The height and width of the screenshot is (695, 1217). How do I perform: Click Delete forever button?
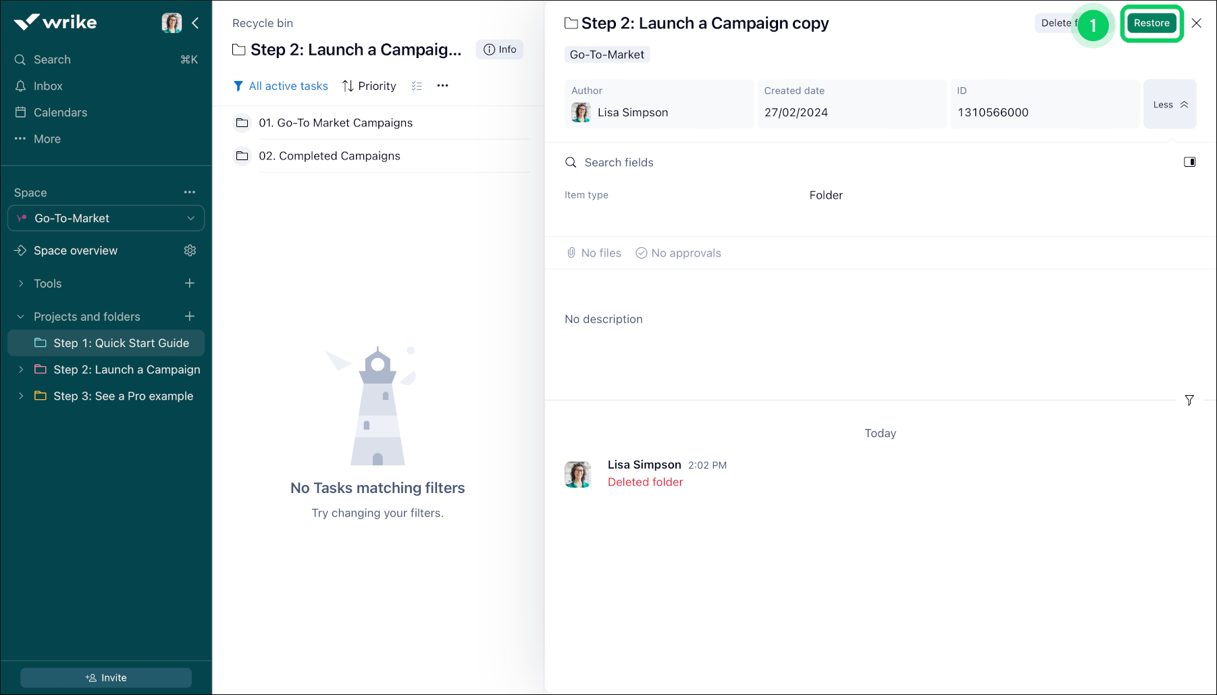tap(1056, 23)
